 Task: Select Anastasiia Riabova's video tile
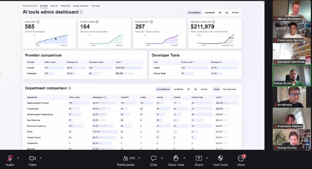tap(291, 118)
